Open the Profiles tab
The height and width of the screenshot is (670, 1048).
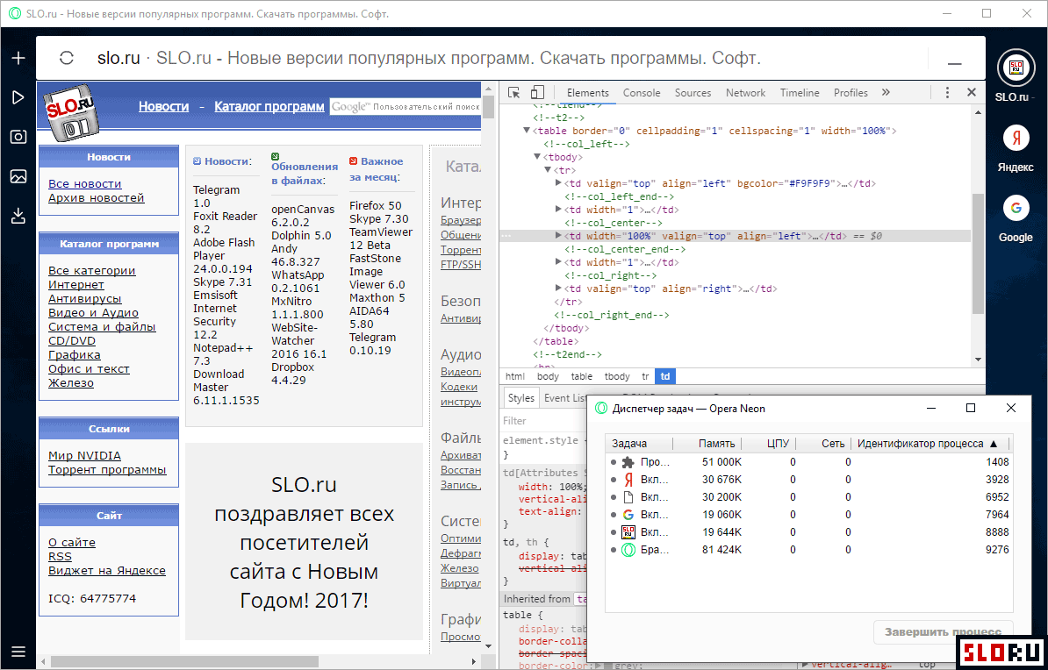point(851,93)
